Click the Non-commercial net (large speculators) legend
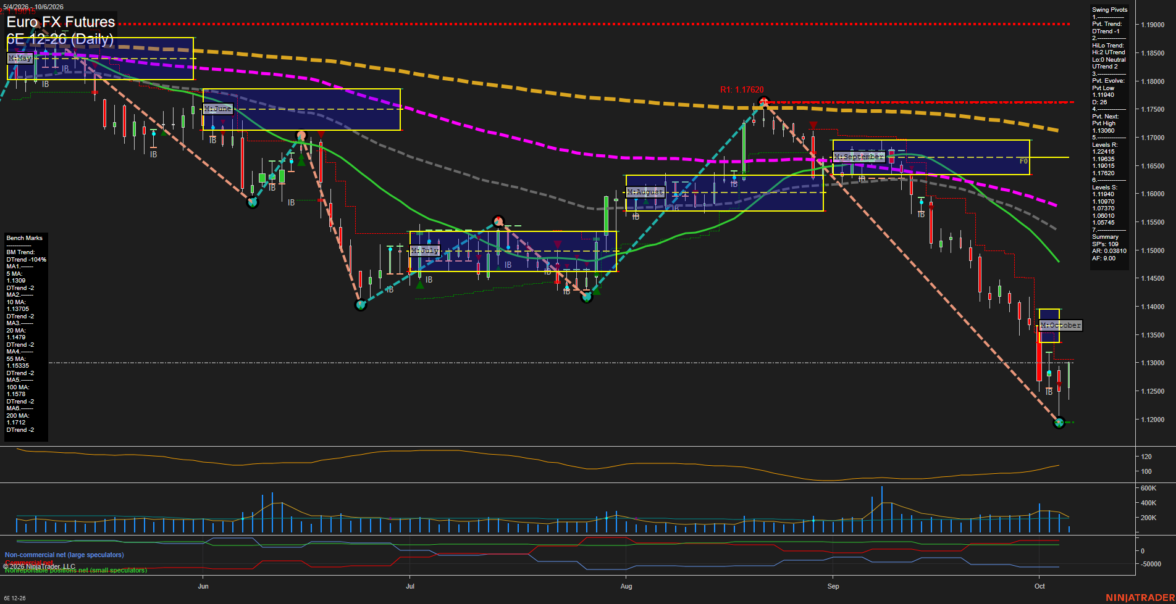Image resolution: width=1176 pixels, height=604 pixels. click(64, 555)
